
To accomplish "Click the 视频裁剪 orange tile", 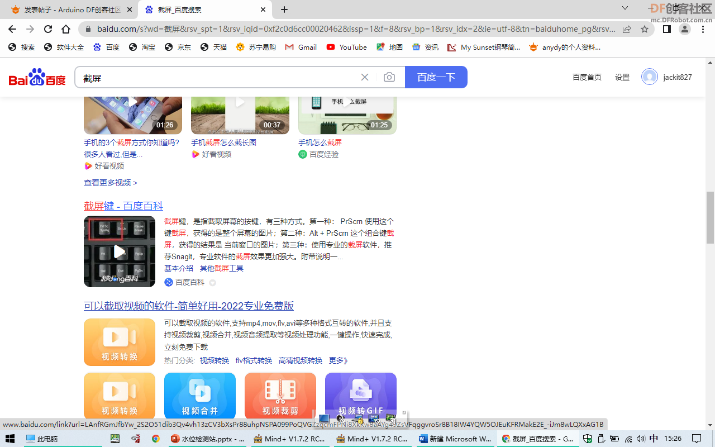I will (280, 396).
